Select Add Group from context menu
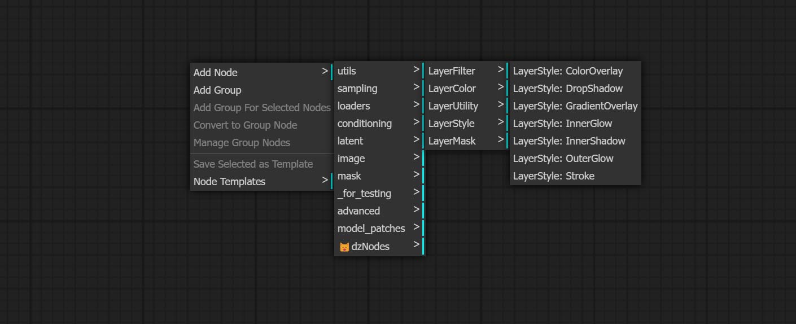The image size is (796, 324). coord(217,90)
